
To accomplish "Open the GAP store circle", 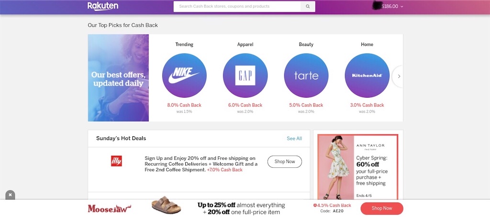I will [x=245, y=76].
